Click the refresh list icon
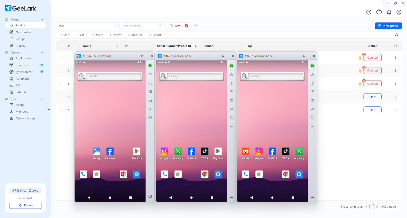The height and width of the screenshot is (218, 407). 396,35
